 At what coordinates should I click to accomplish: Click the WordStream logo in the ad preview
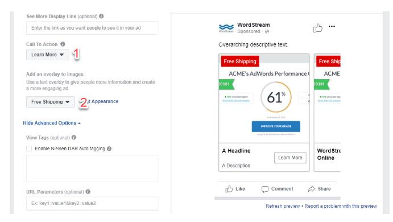pos(226,28)
